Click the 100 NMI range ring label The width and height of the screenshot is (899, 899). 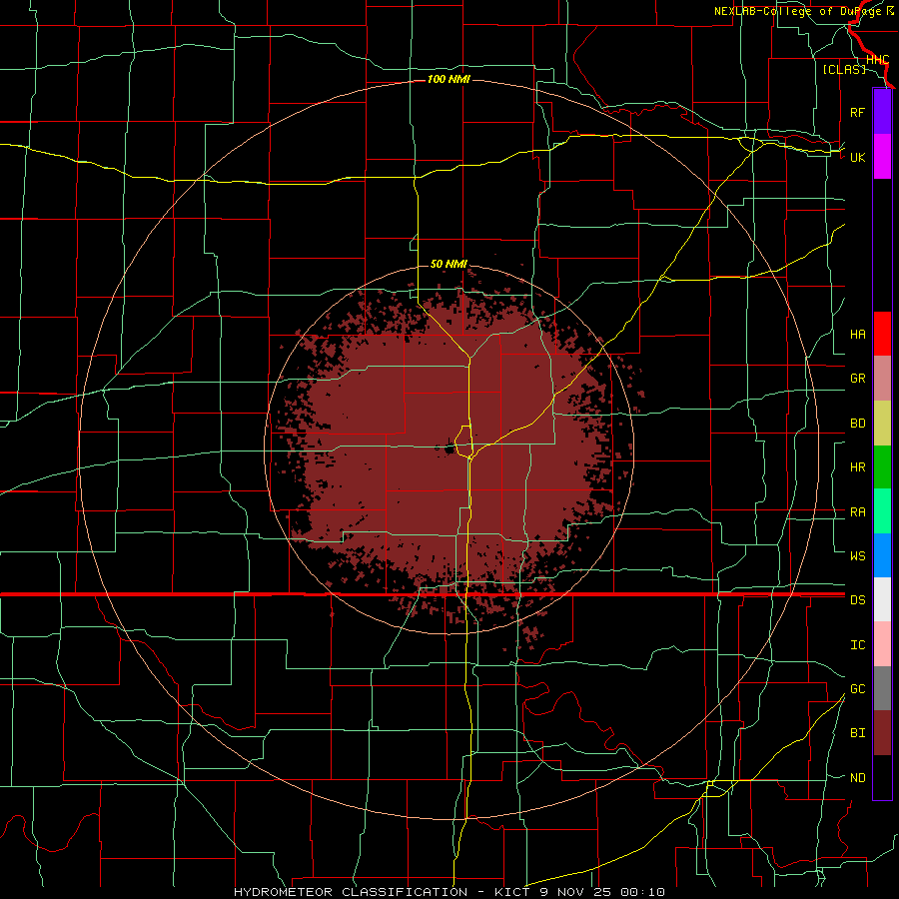click(449, 79)
